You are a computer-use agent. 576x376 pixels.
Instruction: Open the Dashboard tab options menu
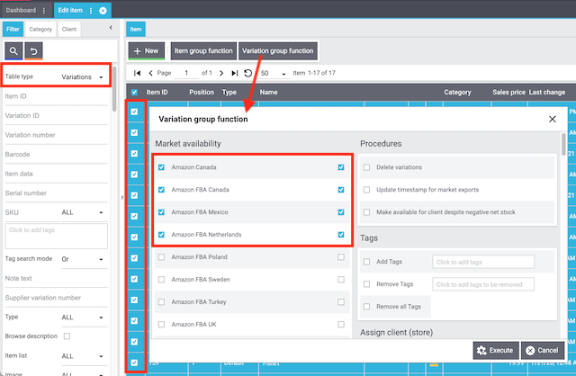coord(43,10)
